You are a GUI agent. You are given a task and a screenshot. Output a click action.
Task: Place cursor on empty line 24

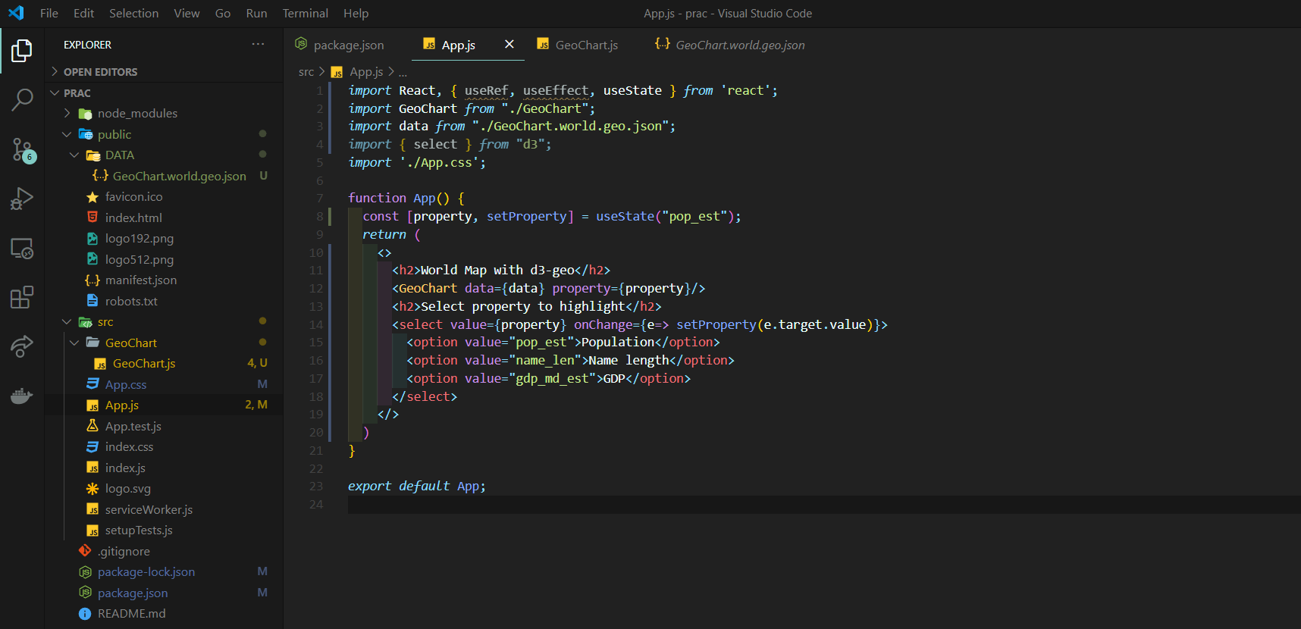pos(824,505)
